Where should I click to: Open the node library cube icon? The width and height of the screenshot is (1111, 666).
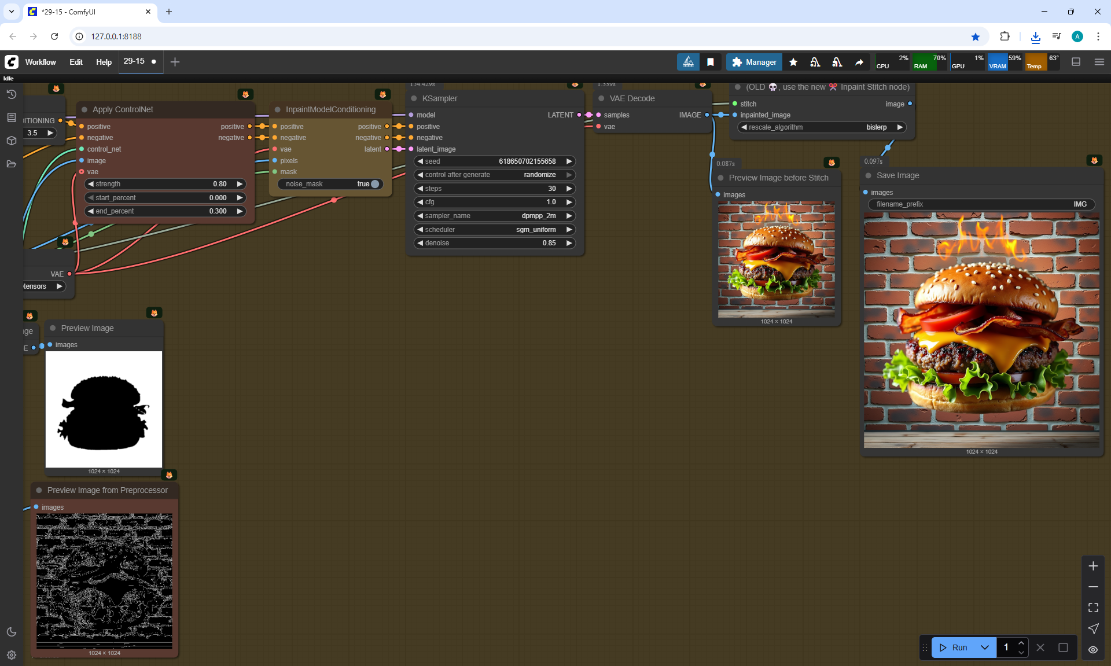(x=12, y=141)
